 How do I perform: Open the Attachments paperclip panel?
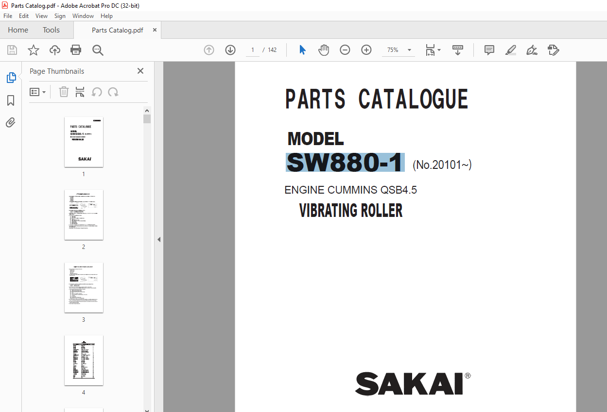coord(11,122)
